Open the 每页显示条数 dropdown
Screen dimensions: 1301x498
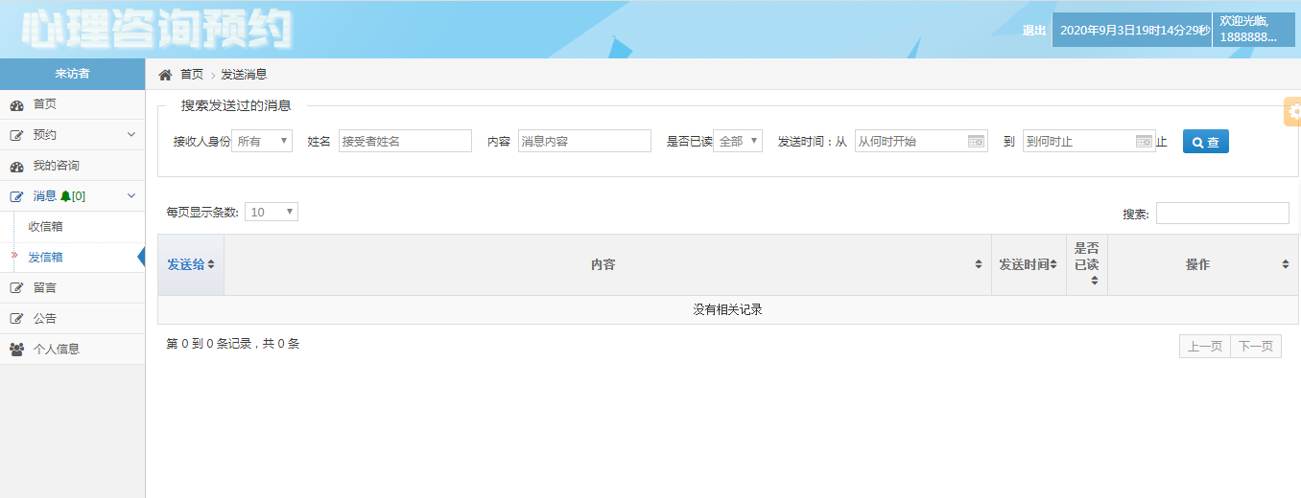[x=272, y=212]
